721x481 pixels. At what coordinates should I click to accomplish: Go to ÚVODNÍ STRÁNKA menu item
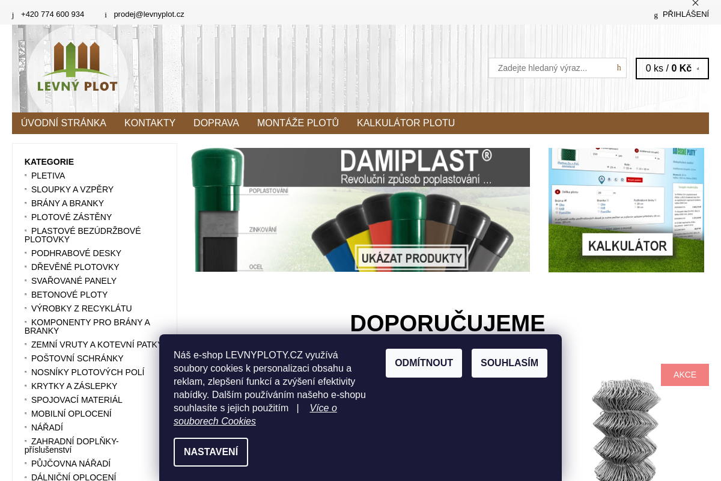point(64,123)
